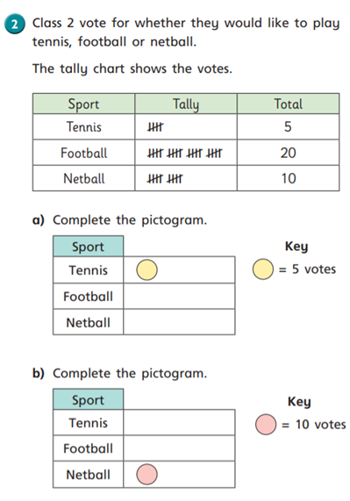Screen dimensions: 350x501
Task: Click the empty Football cell in pictogram a
Action: [179, 297]
